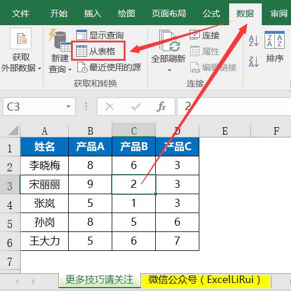291x291 pixels.
Task: Click the previous sheet scroll arrow
Action: (x=17, y=281)
